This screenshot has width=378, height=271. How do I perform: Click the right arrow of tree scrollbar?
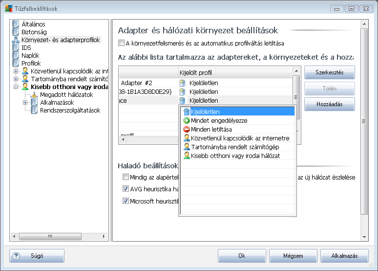[104, 236]
